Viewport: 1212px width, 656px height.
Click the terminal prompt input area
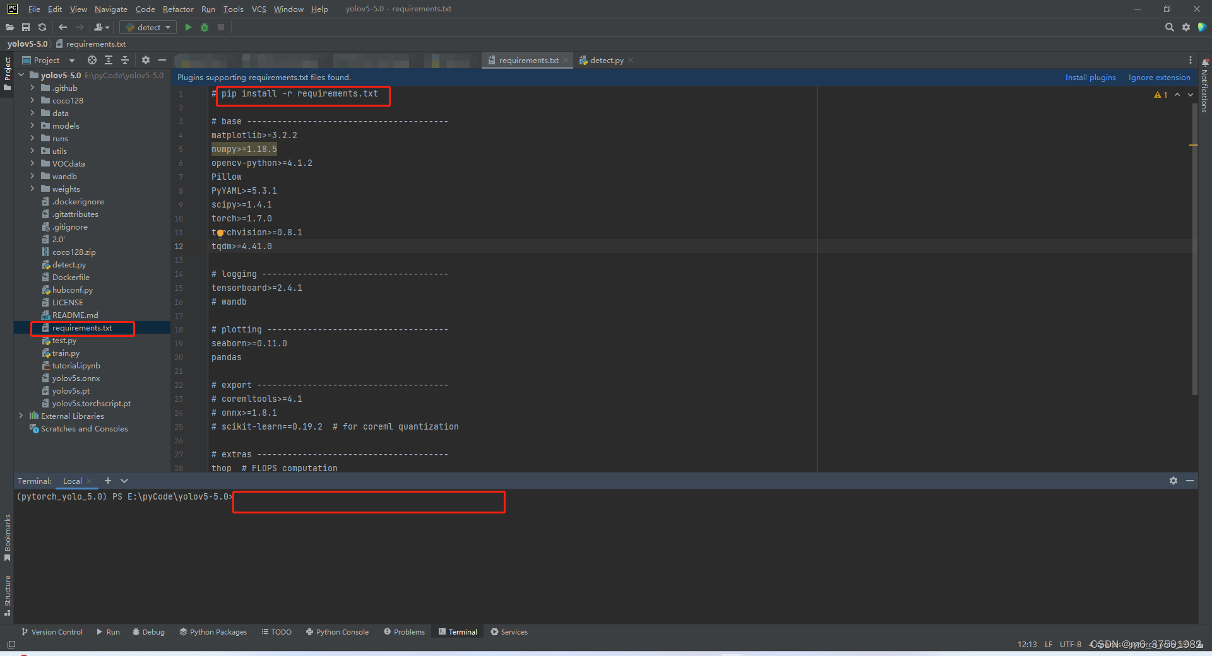[x=369, y=502]
